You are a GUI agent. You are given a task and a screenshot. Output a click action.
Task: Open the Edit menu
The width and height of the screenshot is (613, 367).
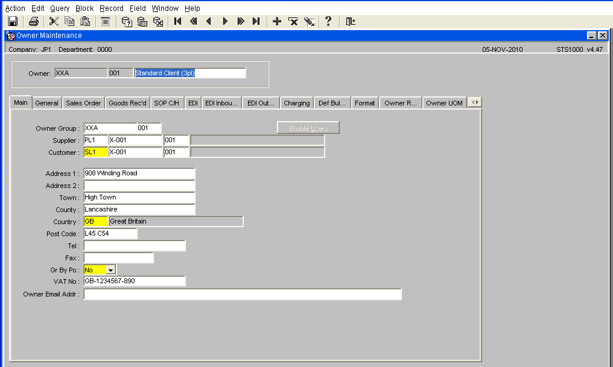click(37, 8)
